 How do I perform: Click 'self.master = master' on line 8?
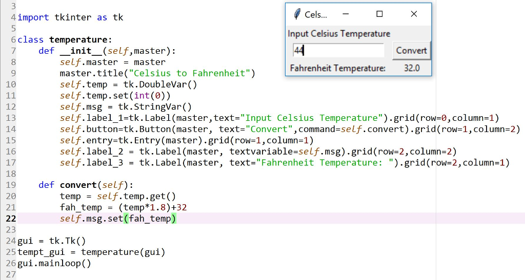(x=112, y=62)
